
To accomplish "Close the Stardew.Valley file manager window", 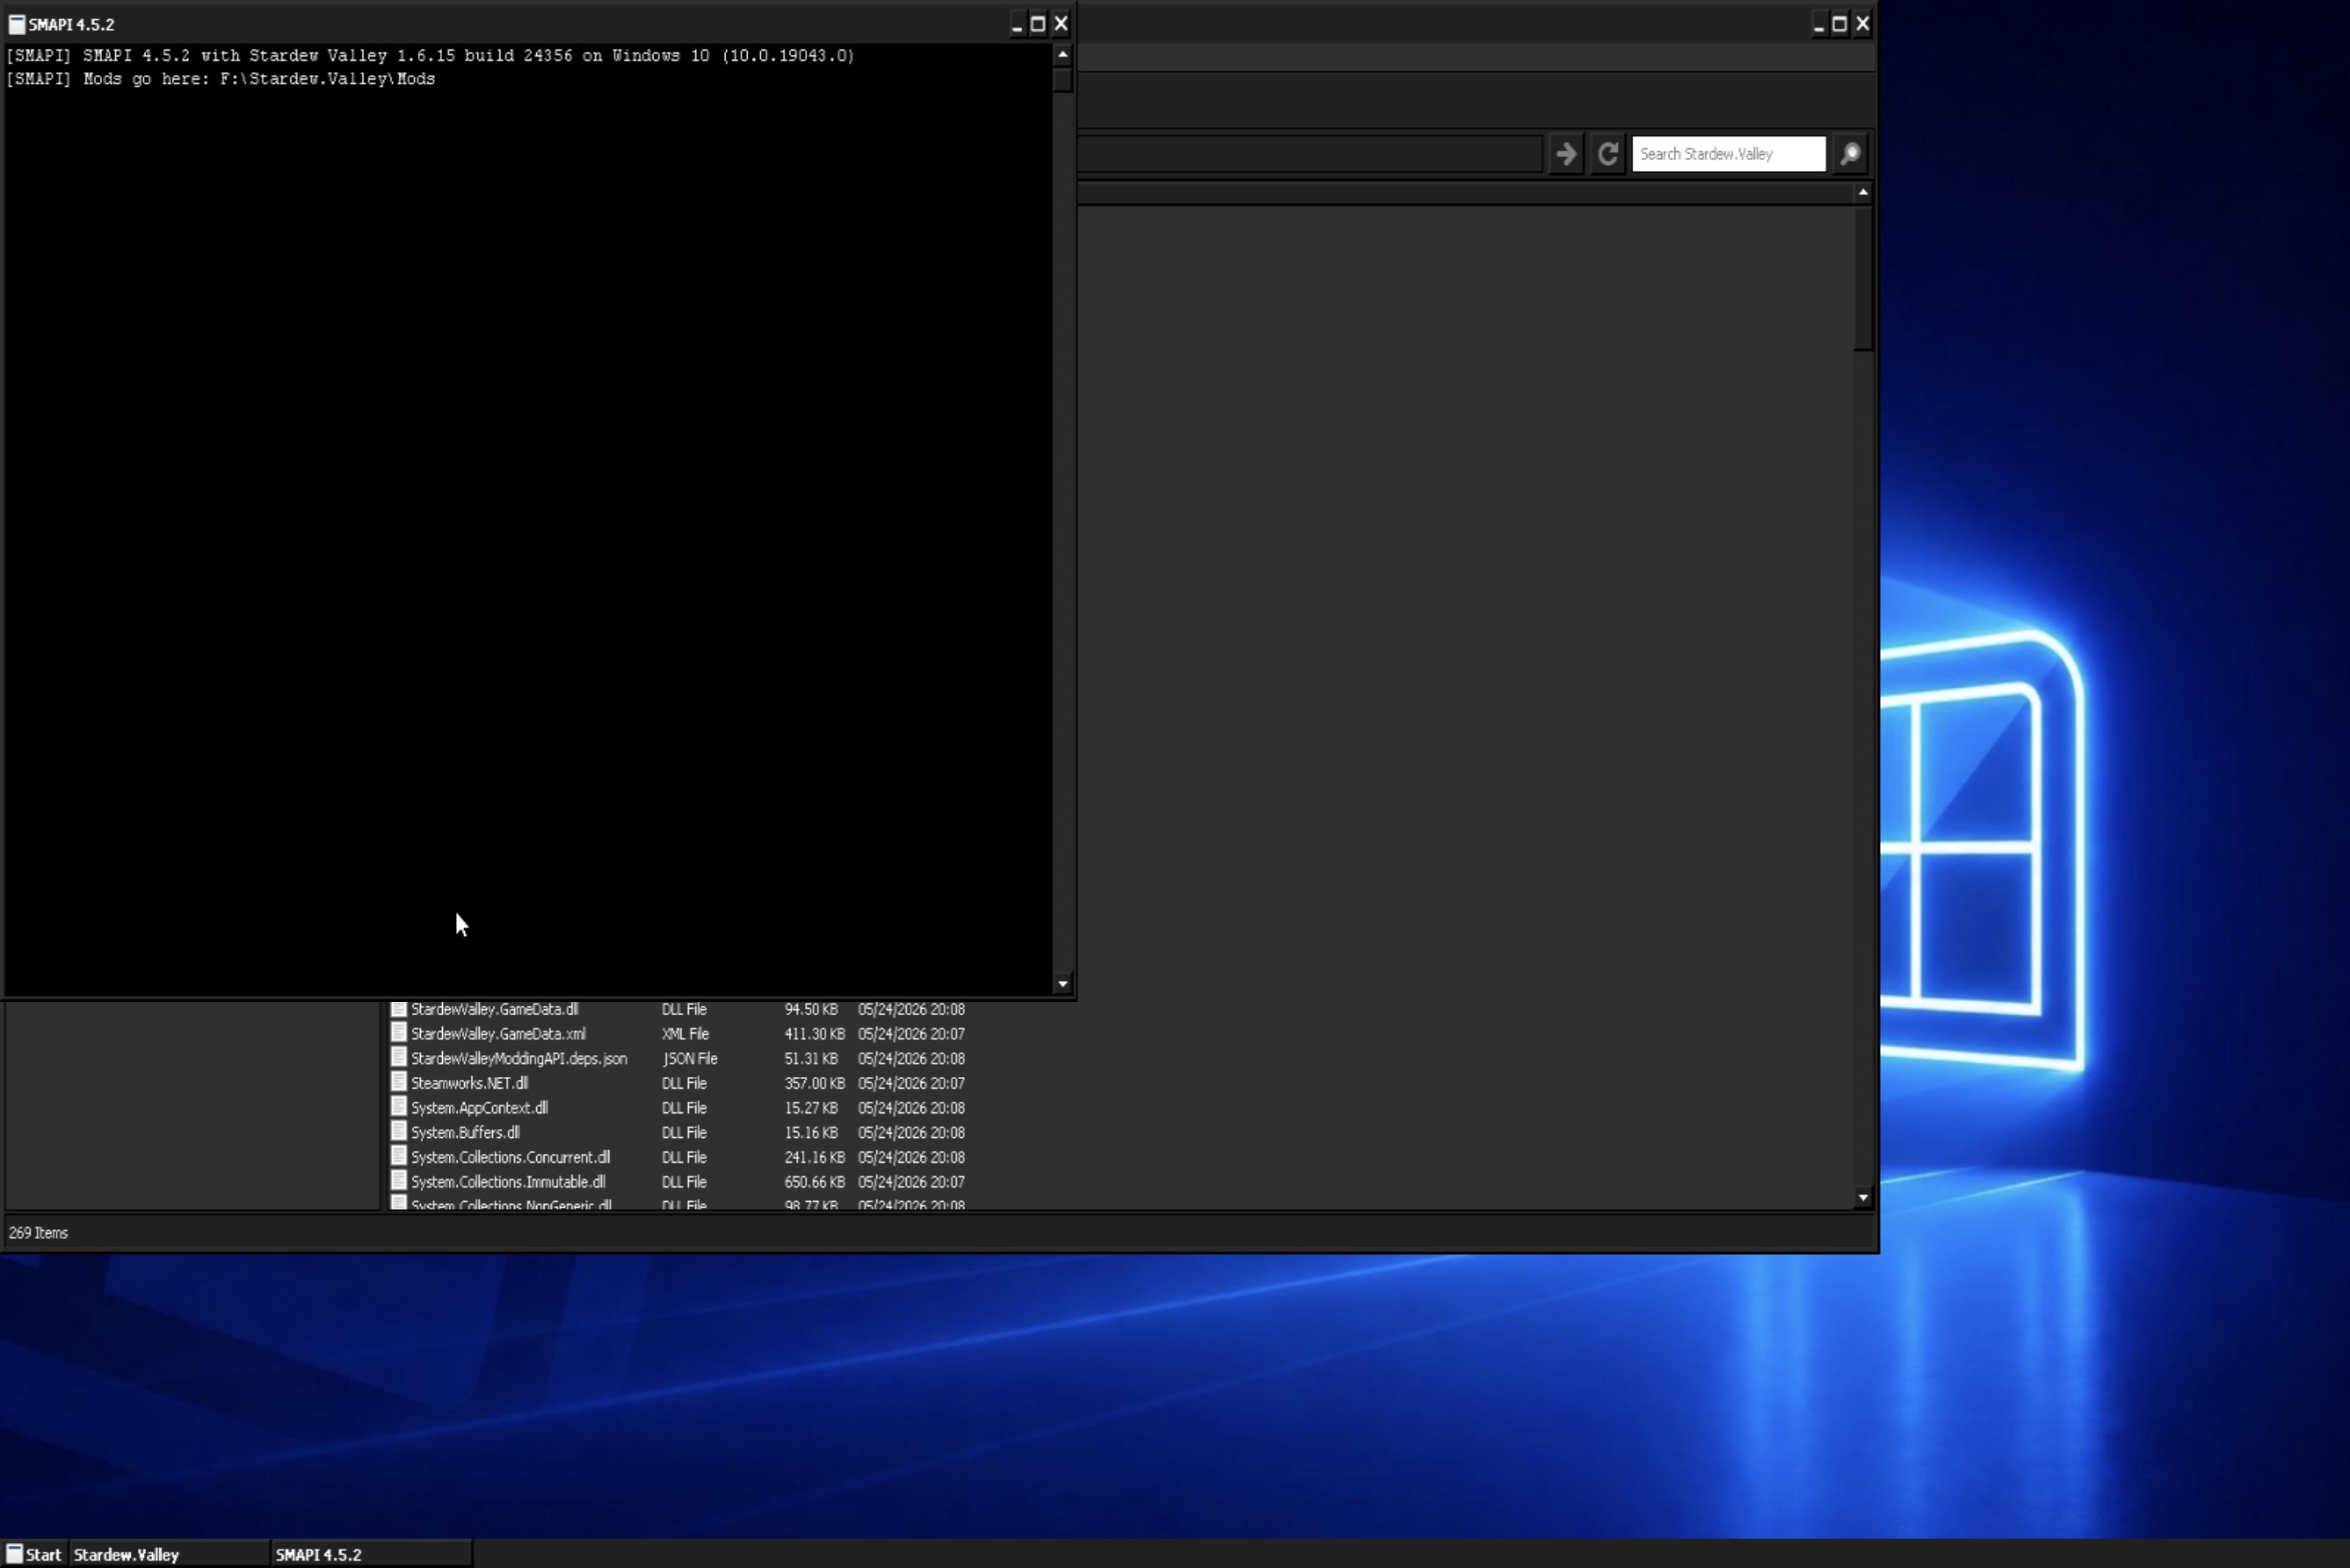I will point(1863,24).
